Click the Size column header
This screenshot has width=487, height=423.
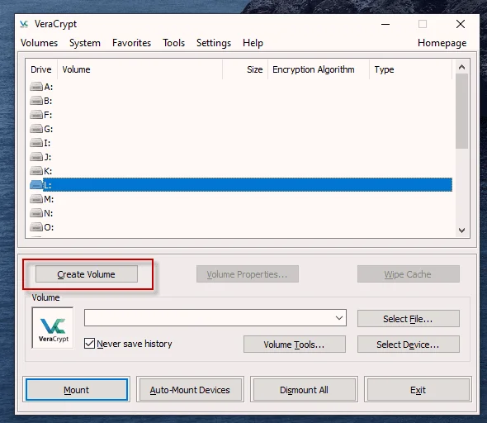click(x=245, y=69)
